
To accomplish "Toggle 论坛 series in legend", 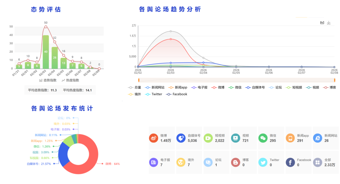I will (275, 88).
